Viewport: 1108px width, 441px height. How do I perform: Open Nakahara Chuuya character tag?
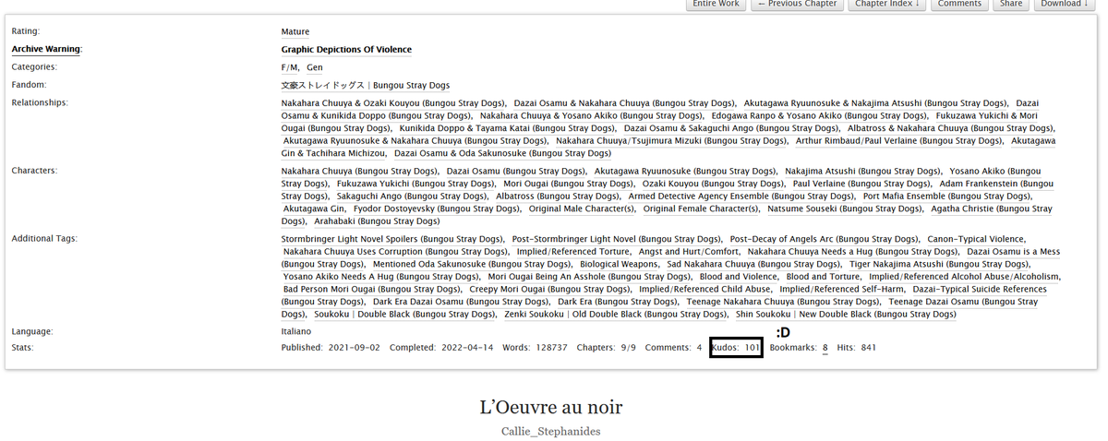tap(360, 172)
